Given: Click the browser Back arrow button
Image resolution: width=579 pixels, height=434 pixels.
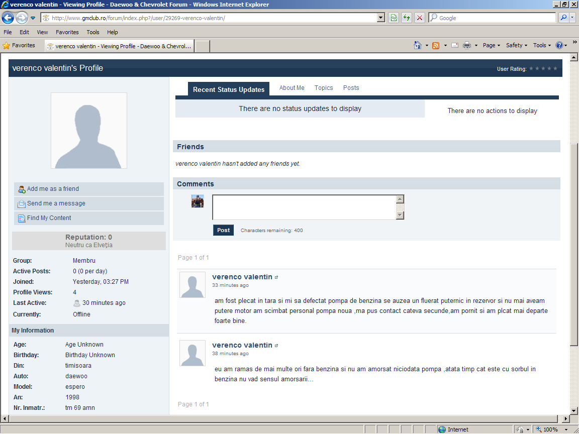Looking at the screenshot, I should click(8, 18).
